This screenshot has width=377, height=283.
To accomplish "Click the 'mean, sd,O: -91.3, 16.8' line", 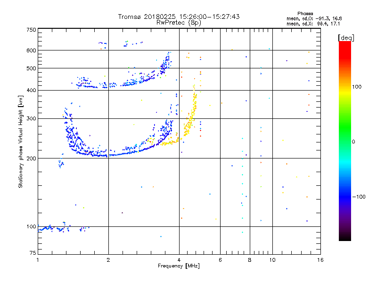I will [314, 19].
